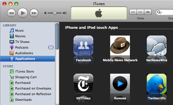
Task: Select the Mobile News Network fedora icon
Action: [120, 45]
